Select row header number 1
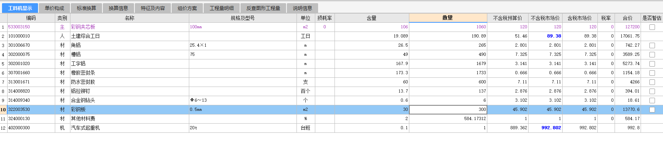This screenshot has width=663, height=144. (4, 27)
